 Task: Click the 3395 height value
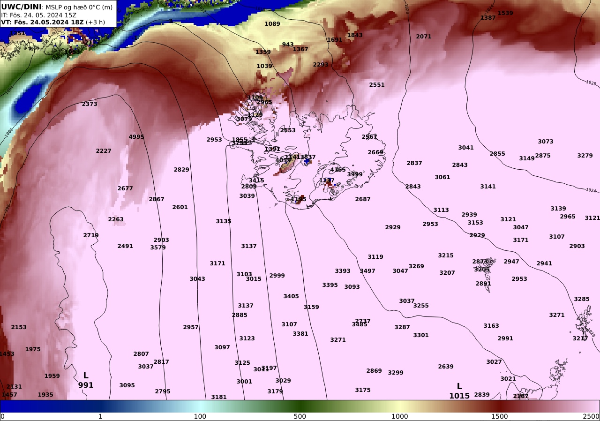coord(330,285)
